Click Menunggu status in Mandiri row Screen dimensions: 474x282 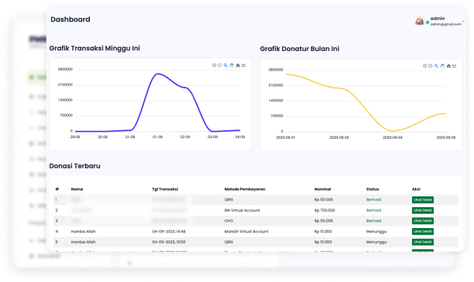click(376, 232)
